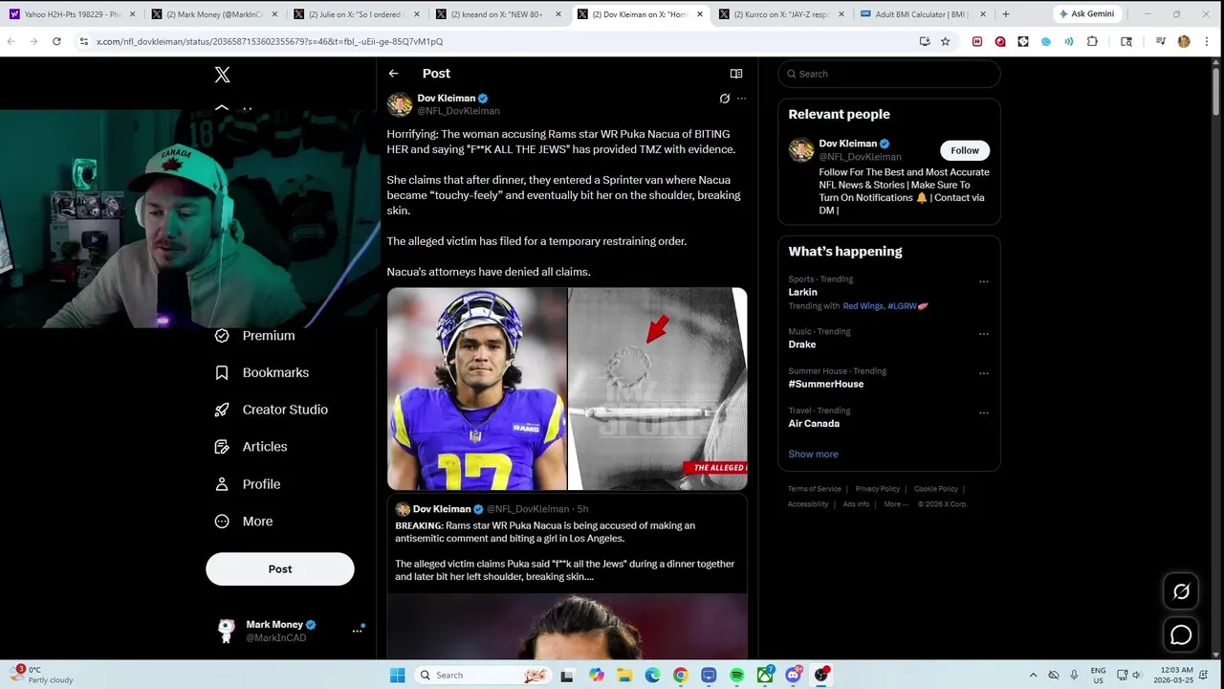Click the address bar URL

[x=270, y=41]
